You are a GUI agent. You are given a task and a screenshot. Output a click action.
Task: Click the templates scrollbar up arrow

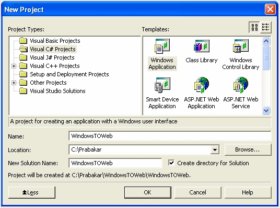(266, 41)
